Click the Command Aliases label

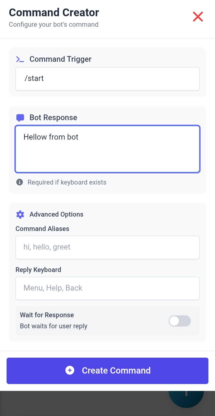click(x=42, y=229)
